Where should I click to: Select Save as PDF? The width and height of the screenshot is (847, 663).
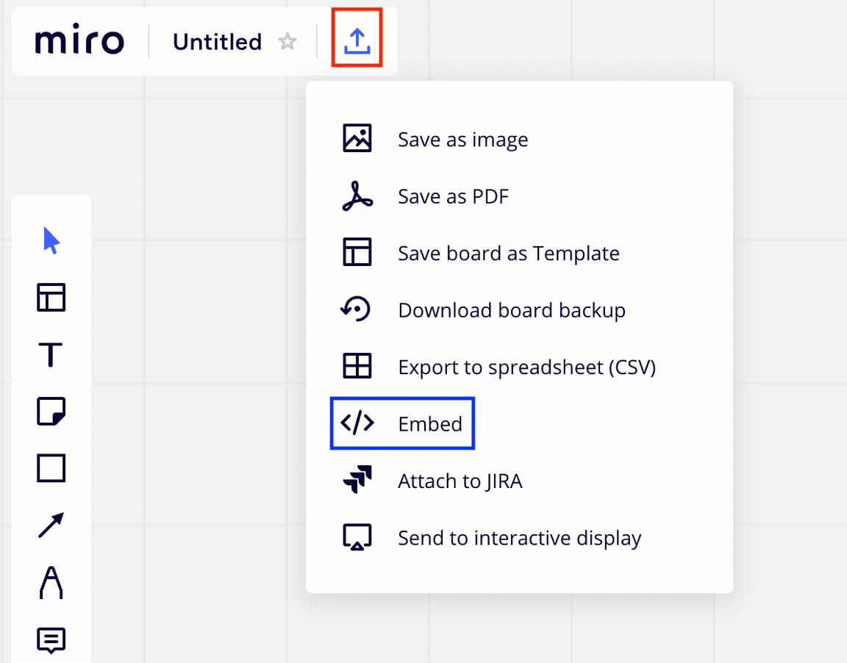pos(453,196)
